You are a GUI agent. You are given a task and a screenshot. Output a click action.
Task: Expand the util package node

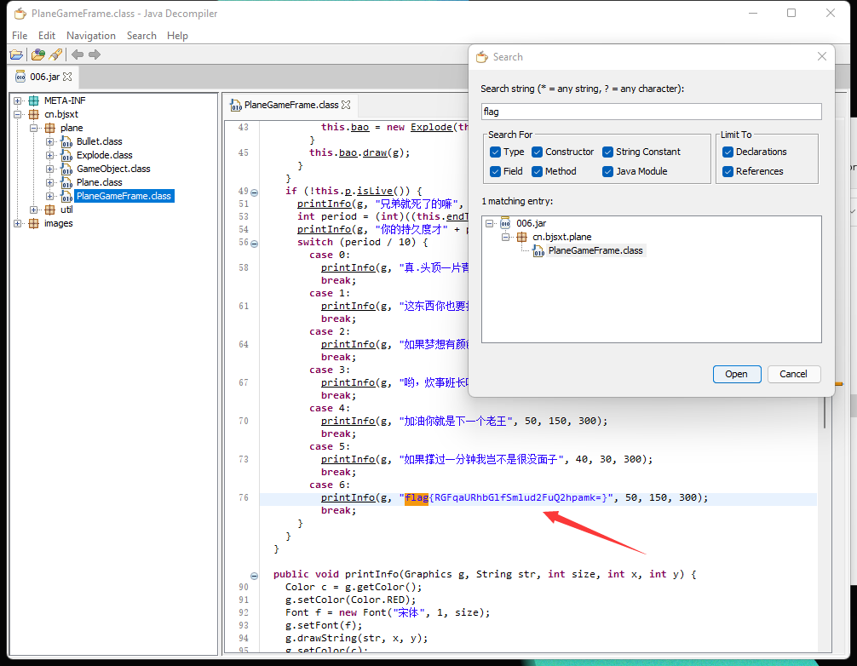click(x=34, y=210)
